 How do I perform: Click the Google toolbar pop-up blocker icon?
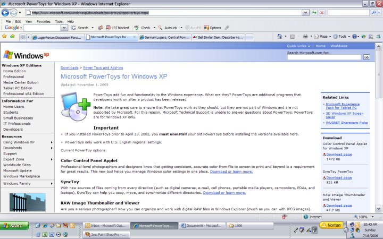108,28
